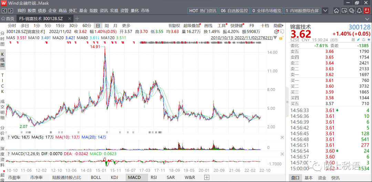Expand 更多 period options
The width and height of the screenshot is (372, 182).
coord(126,26)
